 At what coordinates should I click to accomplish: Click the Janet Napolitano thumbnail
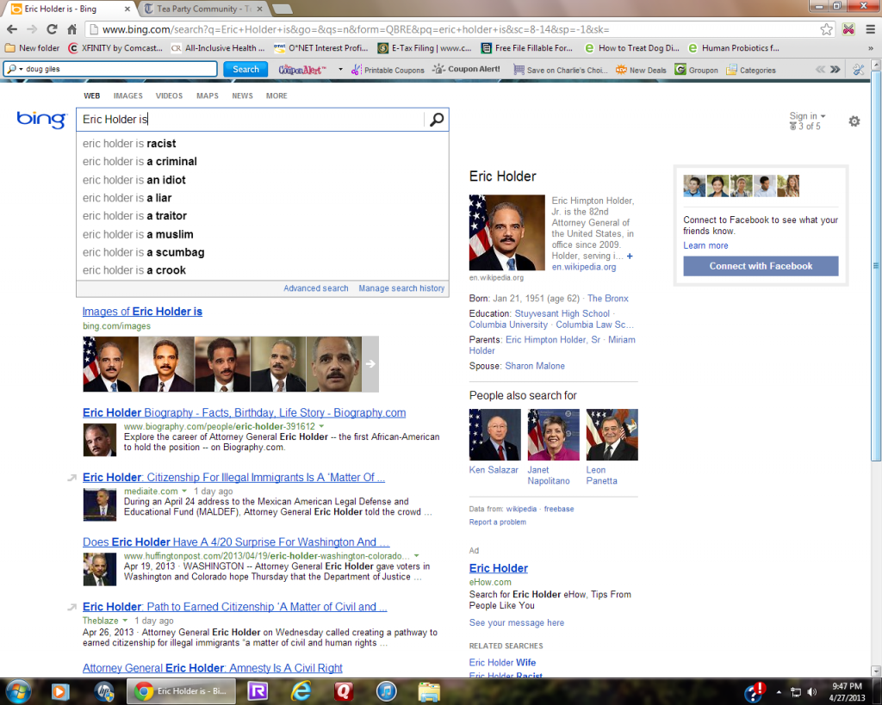553,435
